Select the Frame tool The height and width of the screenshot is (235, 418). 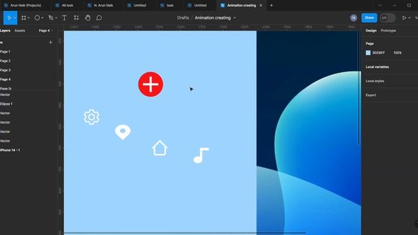[24, 18]
